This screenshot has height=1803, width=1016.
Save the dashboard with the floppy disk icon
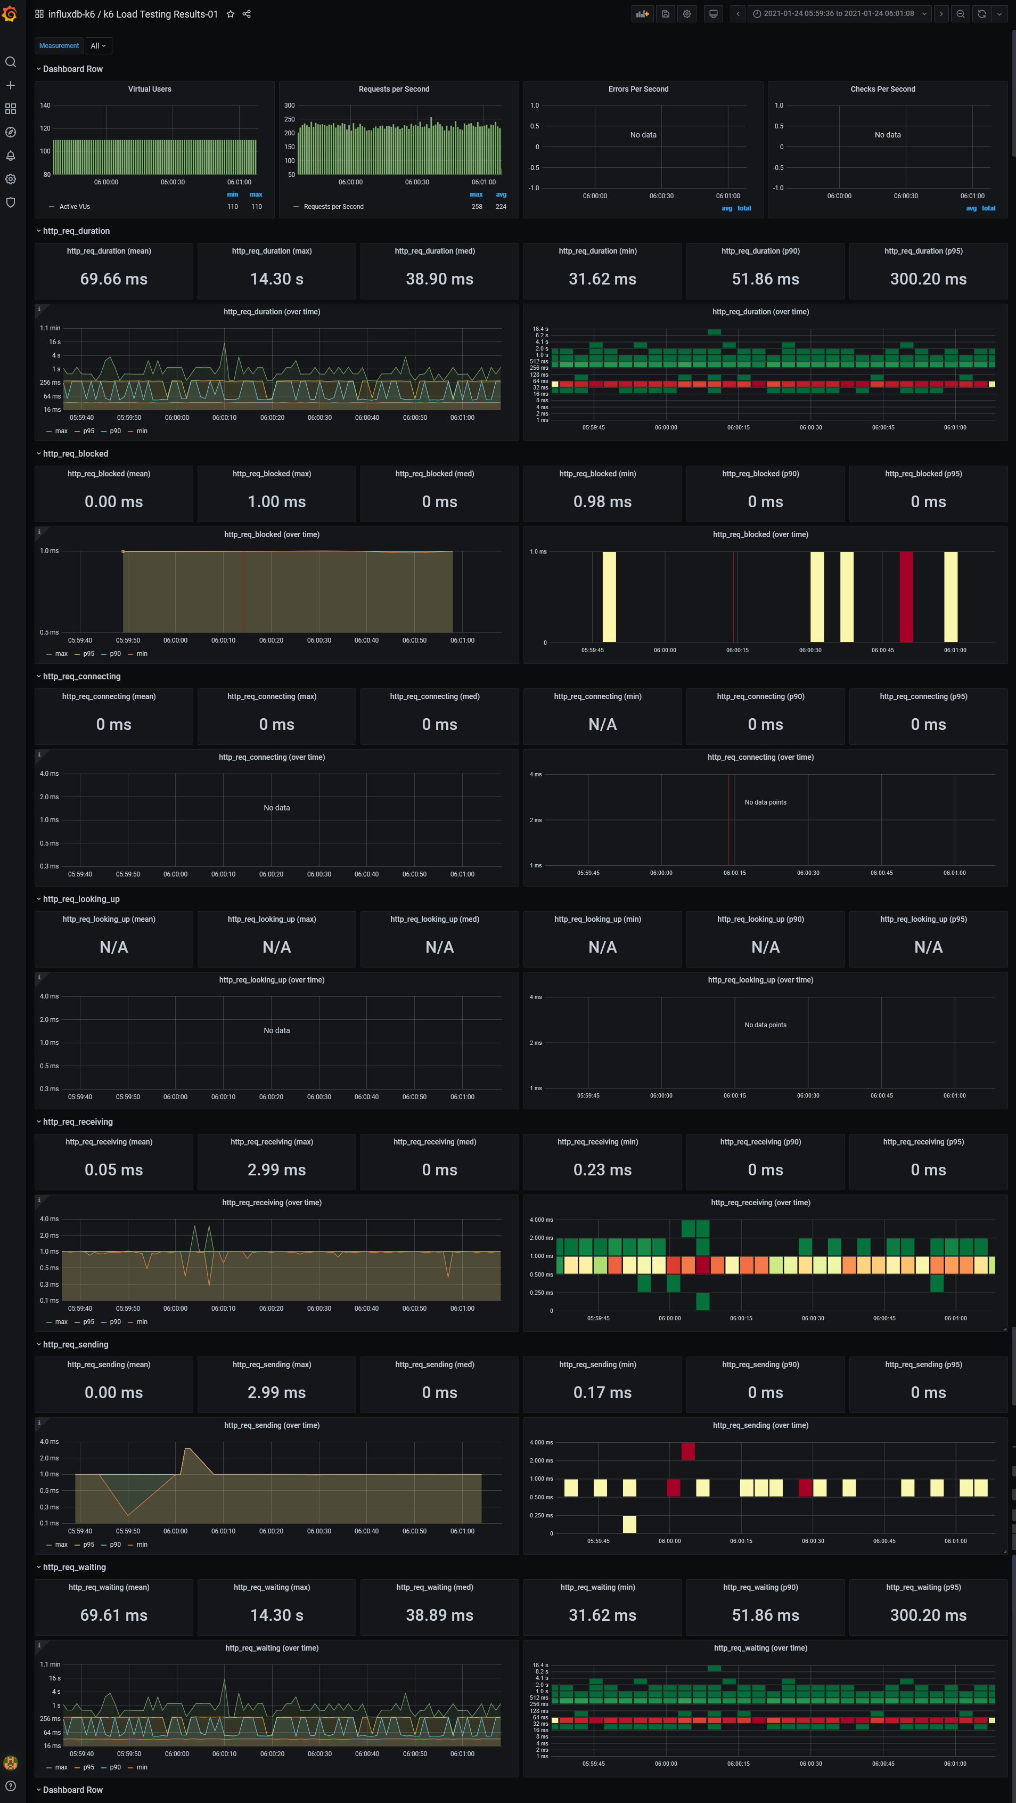[665, 13]
